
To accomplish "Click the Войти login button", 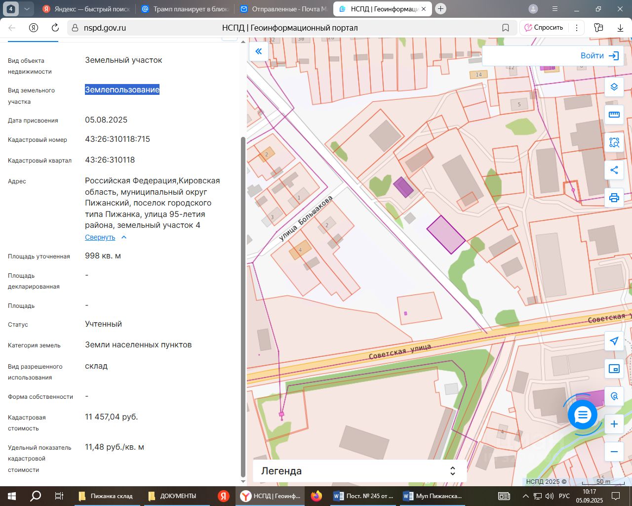I will [x=599, y=56].
